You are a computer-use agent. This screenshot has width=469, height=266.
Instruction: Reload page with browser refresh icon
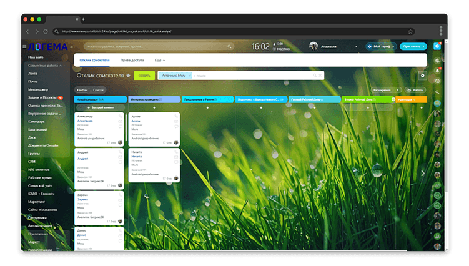pyautogui.click(x=46, y=31)
